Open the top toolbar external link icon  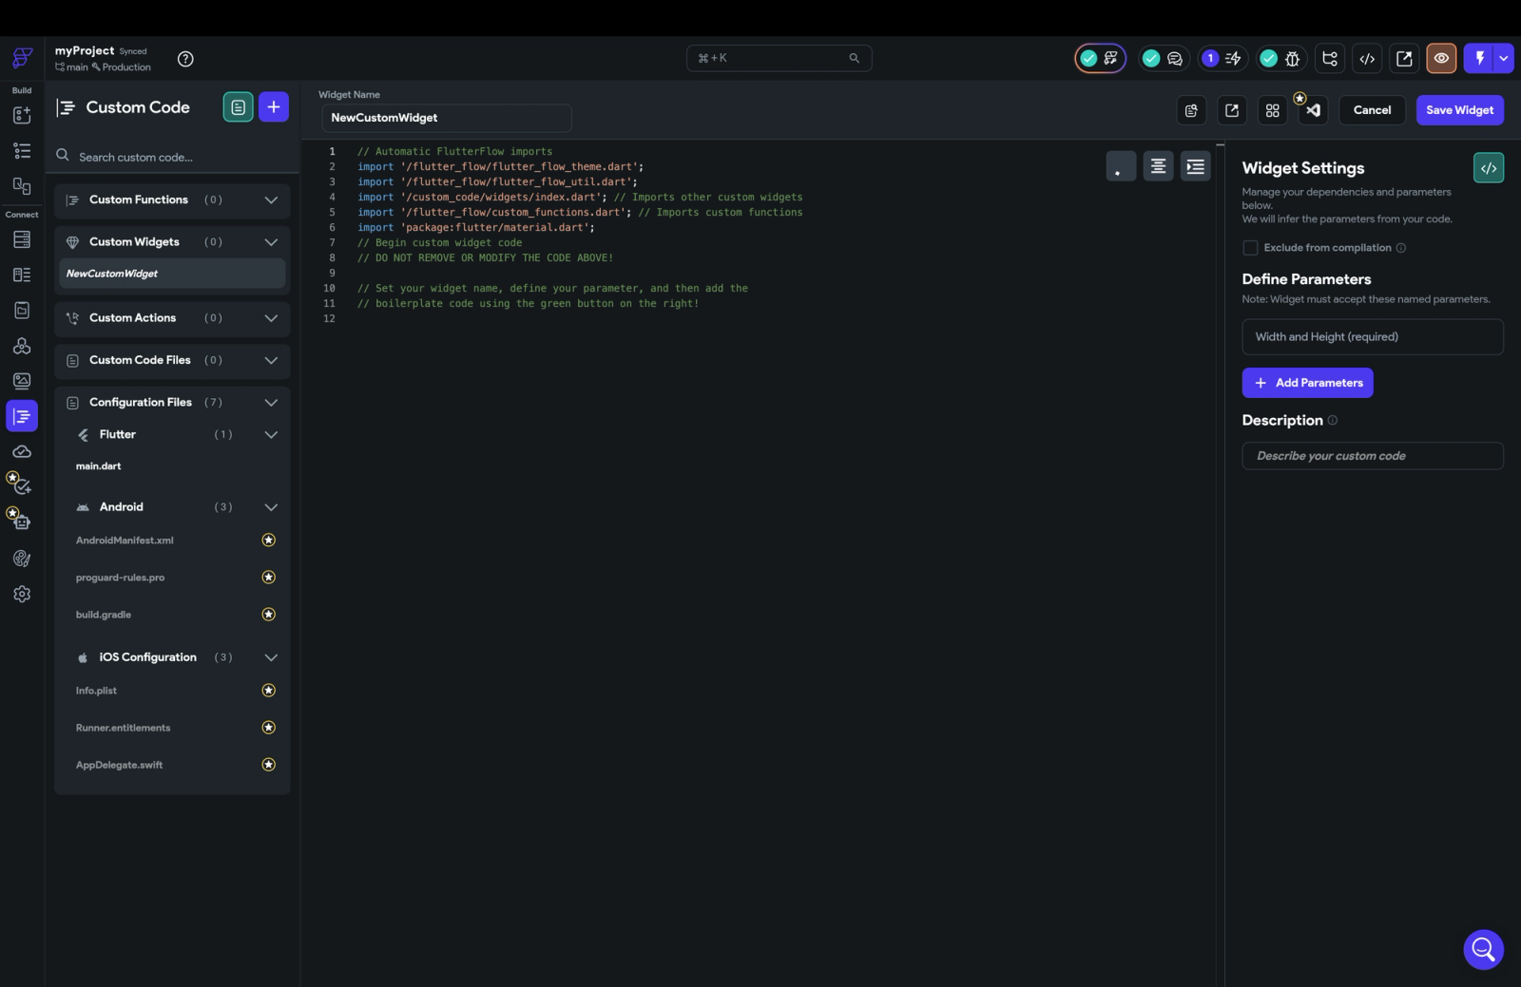click(x=1404, y=59)
